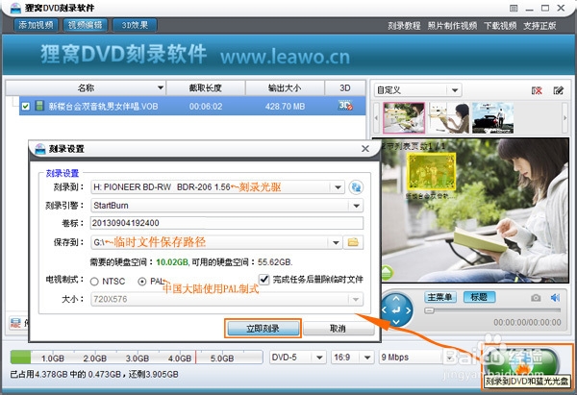Select the first pink-bordered menu template thumbnail
Image resolution: width=577 pixels, height=395 pixels.
click(404, 117)
